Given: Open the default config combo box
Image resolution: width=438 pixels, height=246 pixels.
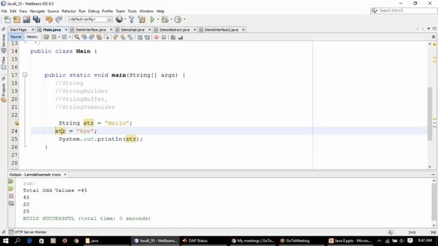Looking at the screenshot, I should click(90, 19).
